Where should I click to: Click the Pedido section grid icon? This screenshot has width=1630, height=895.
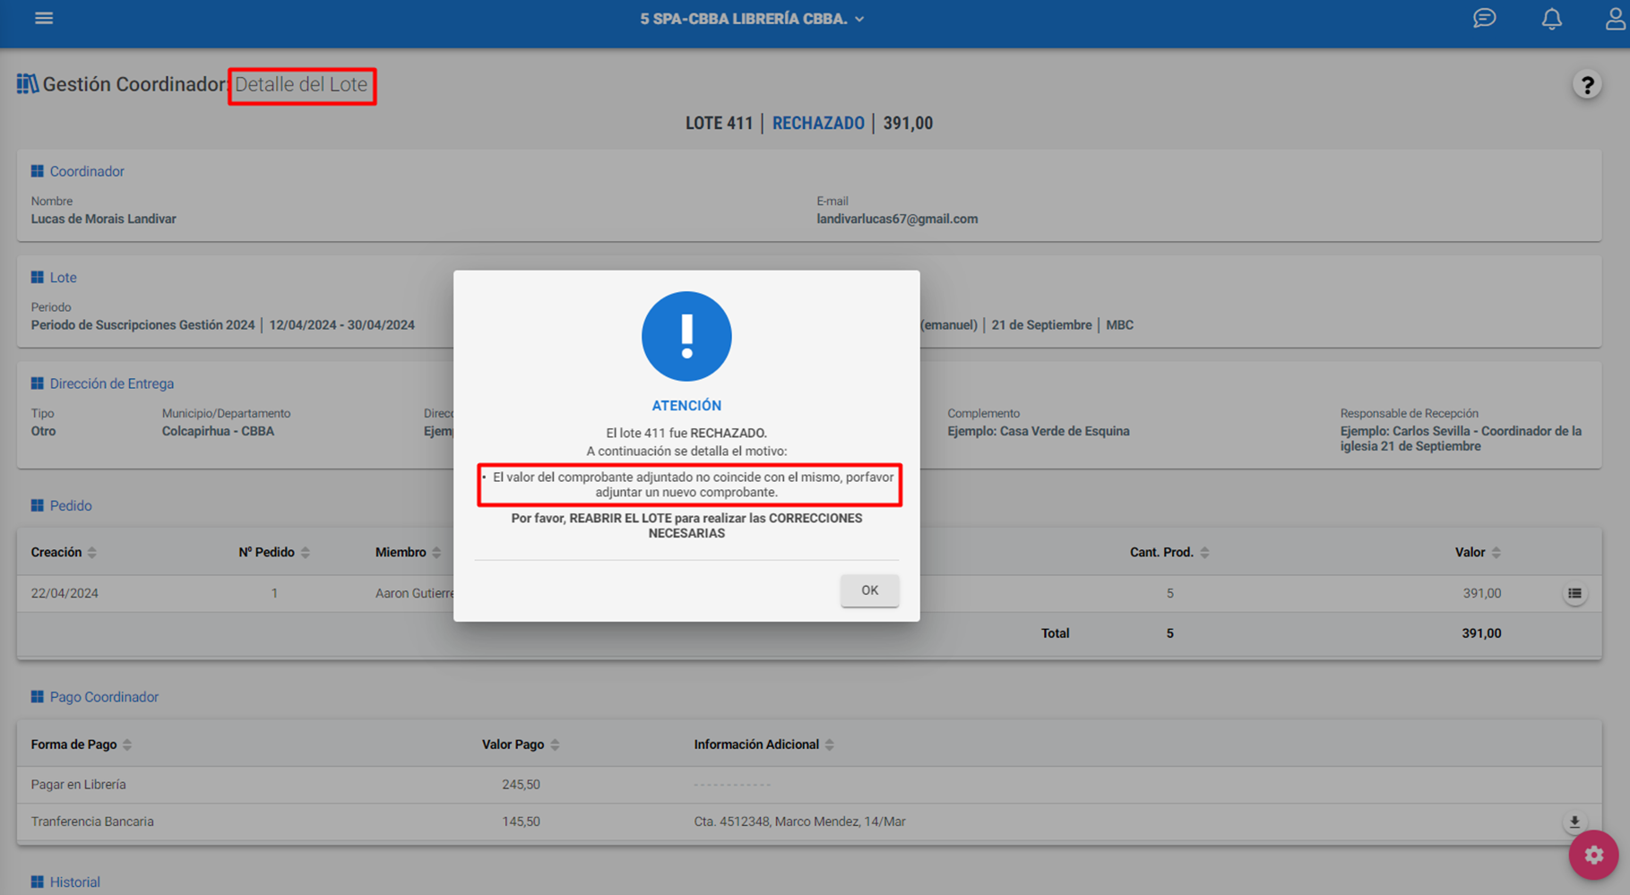[37, 505]
